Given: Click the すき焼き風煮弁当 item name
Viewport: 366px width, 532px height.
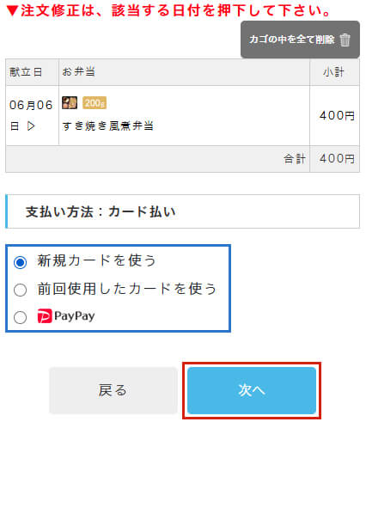Looking at the screenshot, I should click(x=108, y=126).
